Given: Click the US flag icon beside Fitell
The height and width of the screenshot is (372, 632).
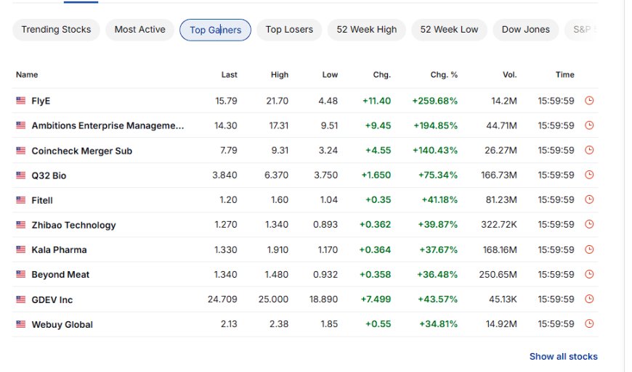Looking at the screenshot, I should coord(20,200).
